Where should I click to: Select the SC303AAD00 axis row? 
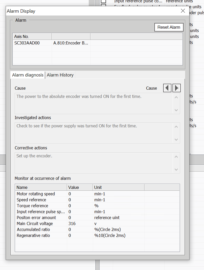[x=27, y=43]
